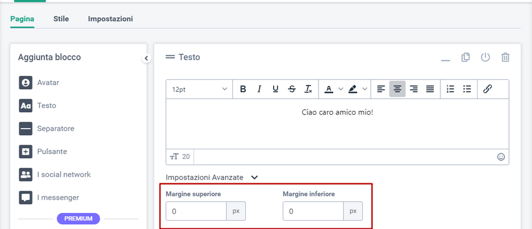Focus the Margine superiore input field
Screen dimensions: 532x229
click(196, 211)
